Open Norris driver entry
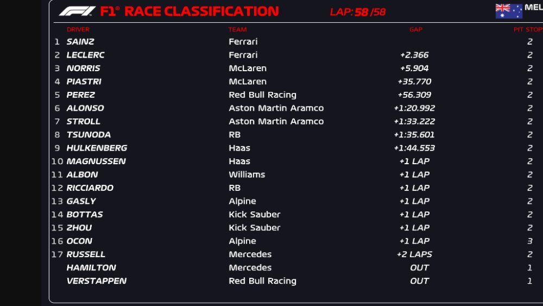 (83, 68)
